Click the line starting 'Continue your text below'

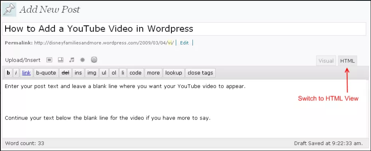click(x=108, y=118)
